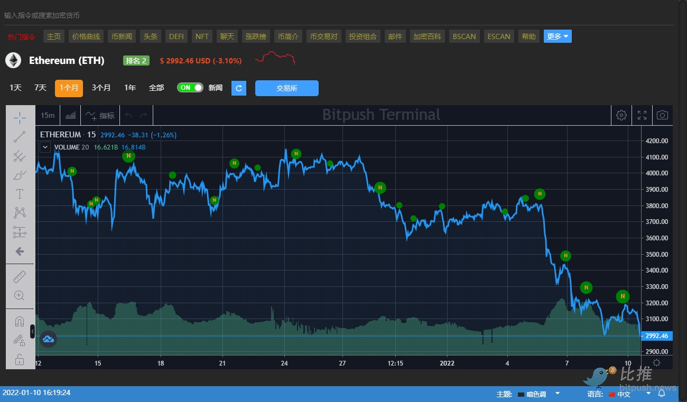
Task: Toggle lock all drawings icon
Action: tap(20, 360)
